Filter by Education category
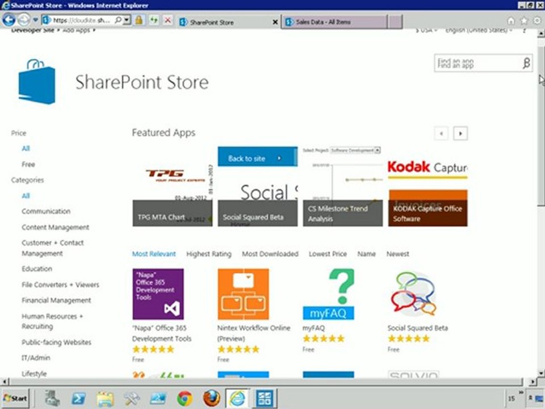The image size is (545, 409). click(x=37, y=269)
